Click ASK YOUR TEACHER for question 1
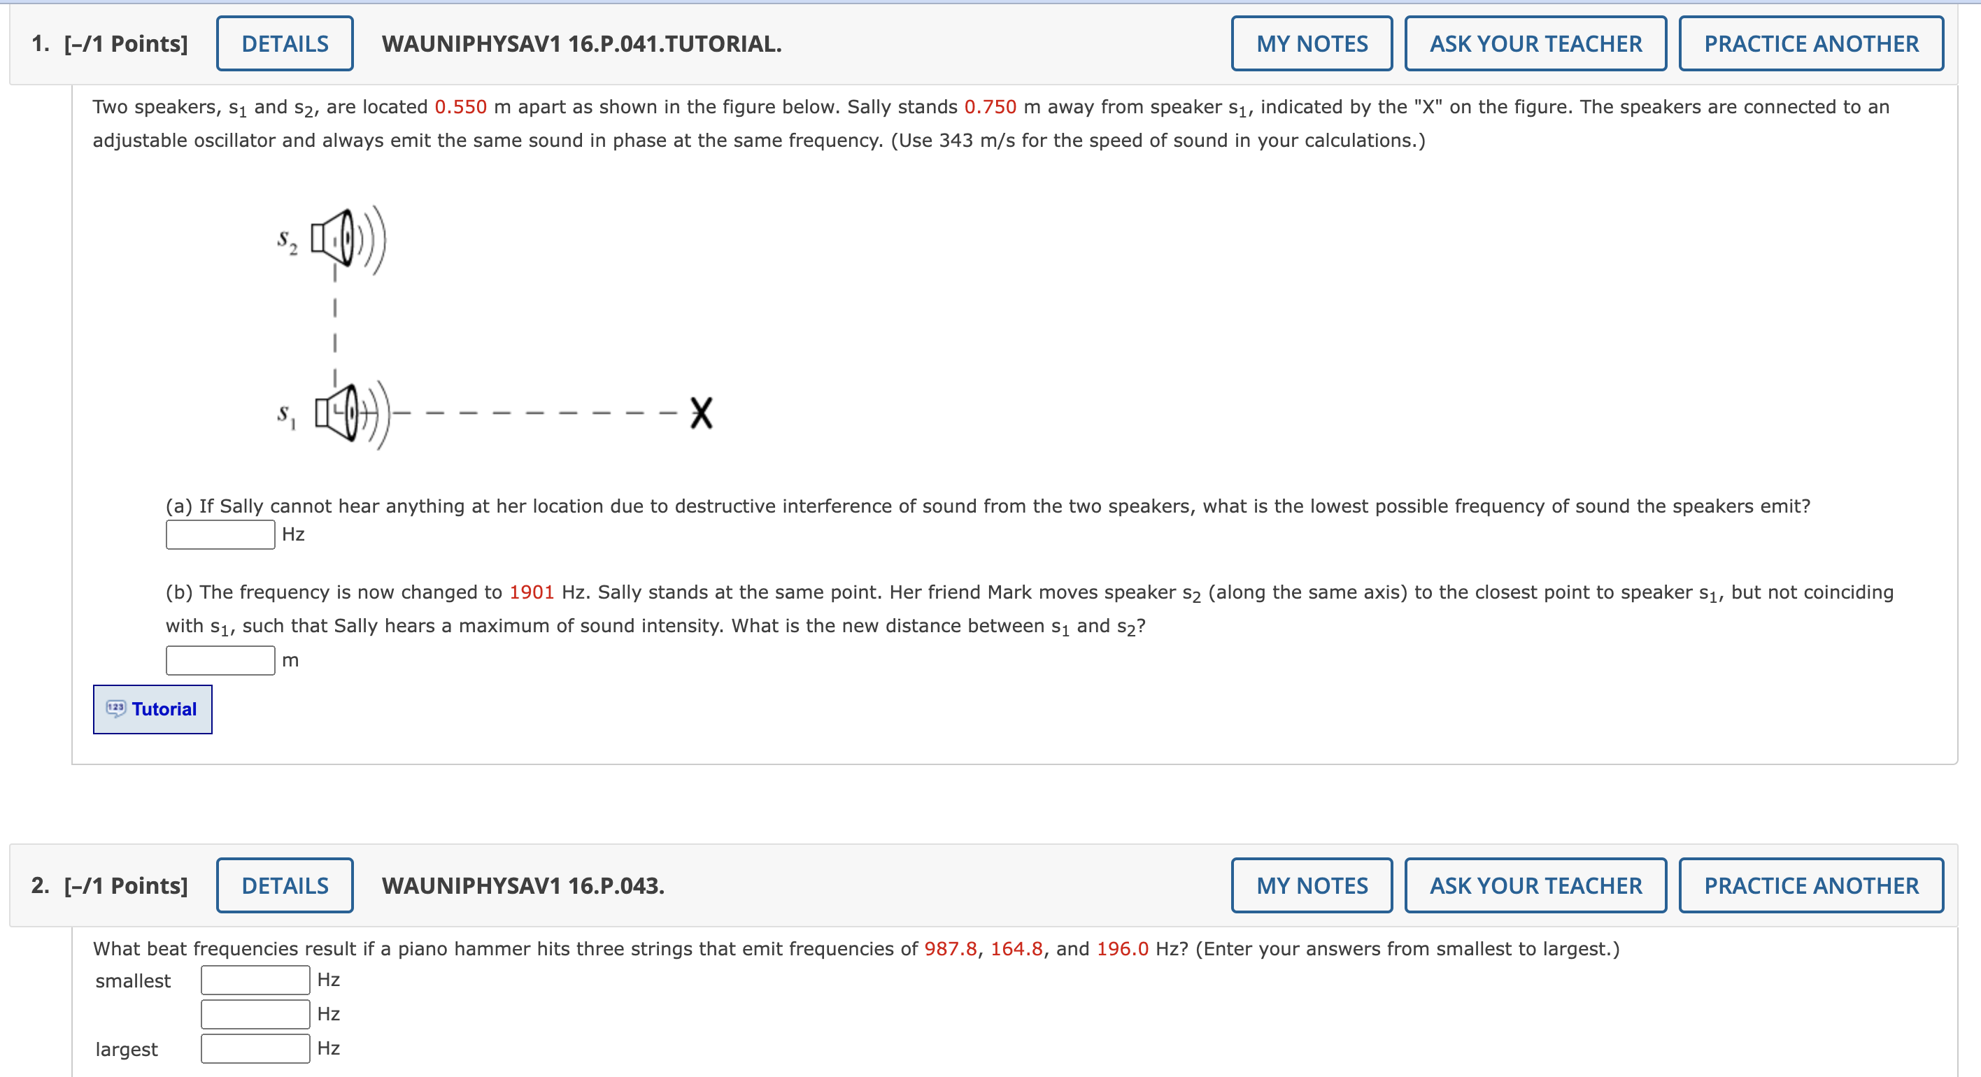The image size is (1981, 1077). coord(1535,43)
